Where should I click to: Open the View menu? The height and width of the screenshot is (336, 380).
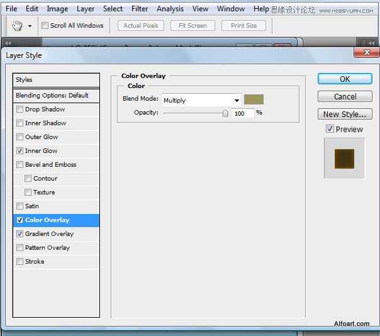point(200,9)
